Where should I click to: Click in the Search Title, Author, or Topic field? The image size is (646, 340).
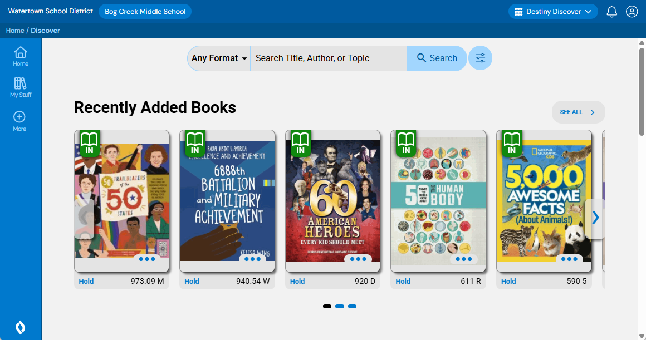329,58
